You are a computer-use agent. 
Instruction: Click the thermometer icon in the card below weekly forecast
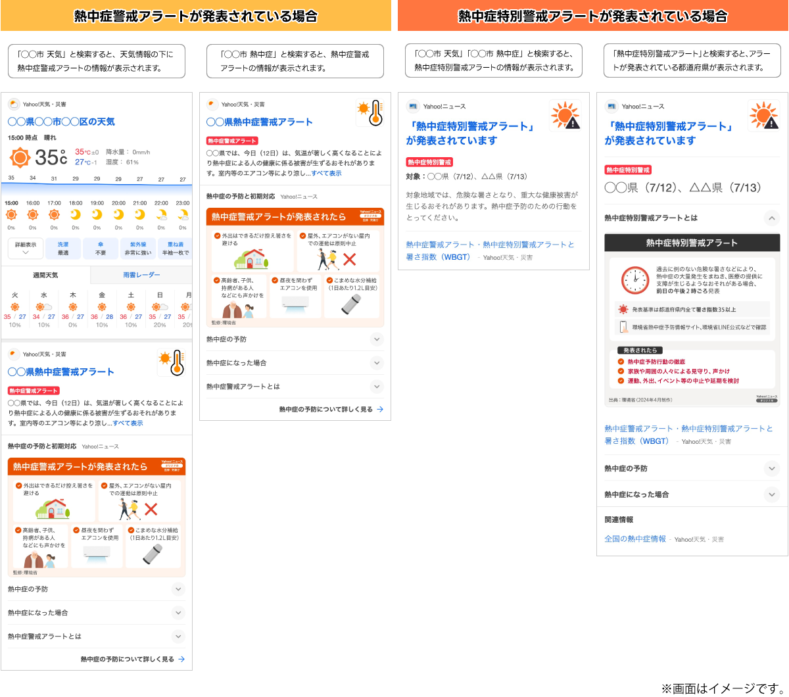[172, 362]
